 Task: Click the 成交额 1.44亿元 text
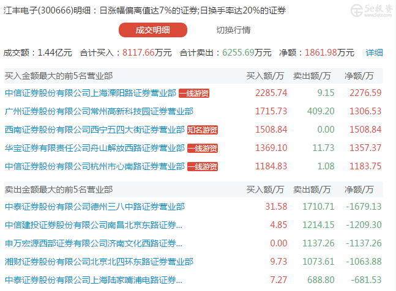(x=37, y=53)
